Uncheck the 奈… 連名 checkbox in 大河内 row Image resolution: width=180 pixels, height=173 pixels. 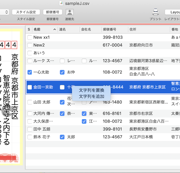pos(62,114)
